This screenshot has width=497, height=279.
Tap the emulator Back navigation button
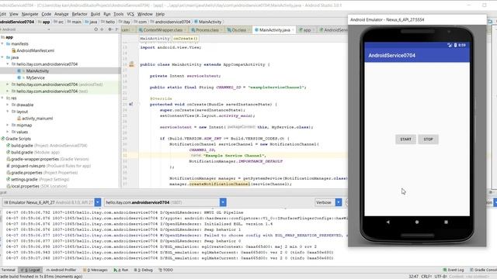[x=388, y=222]
